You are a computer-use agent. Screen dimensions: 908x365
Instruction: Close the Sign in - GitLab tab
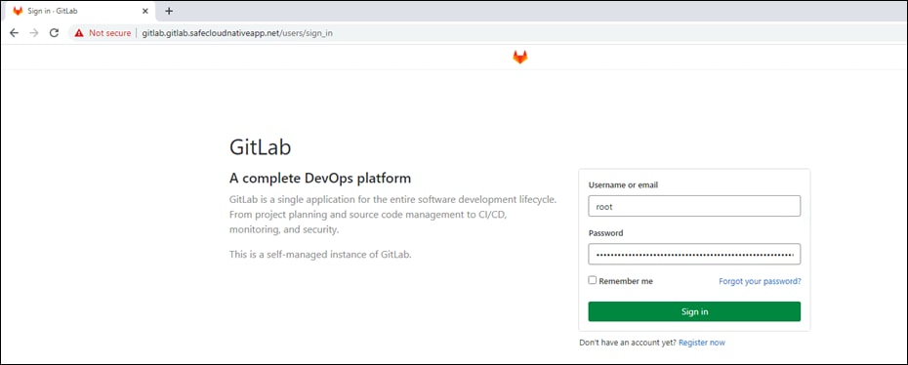point(145,11)
